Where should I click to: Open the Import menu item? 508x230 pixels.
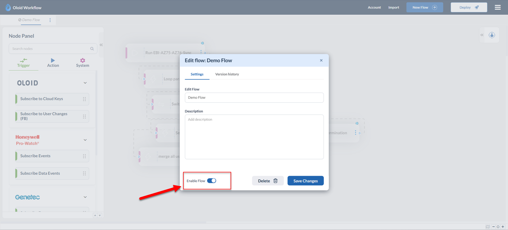click(x=394, y=7)
